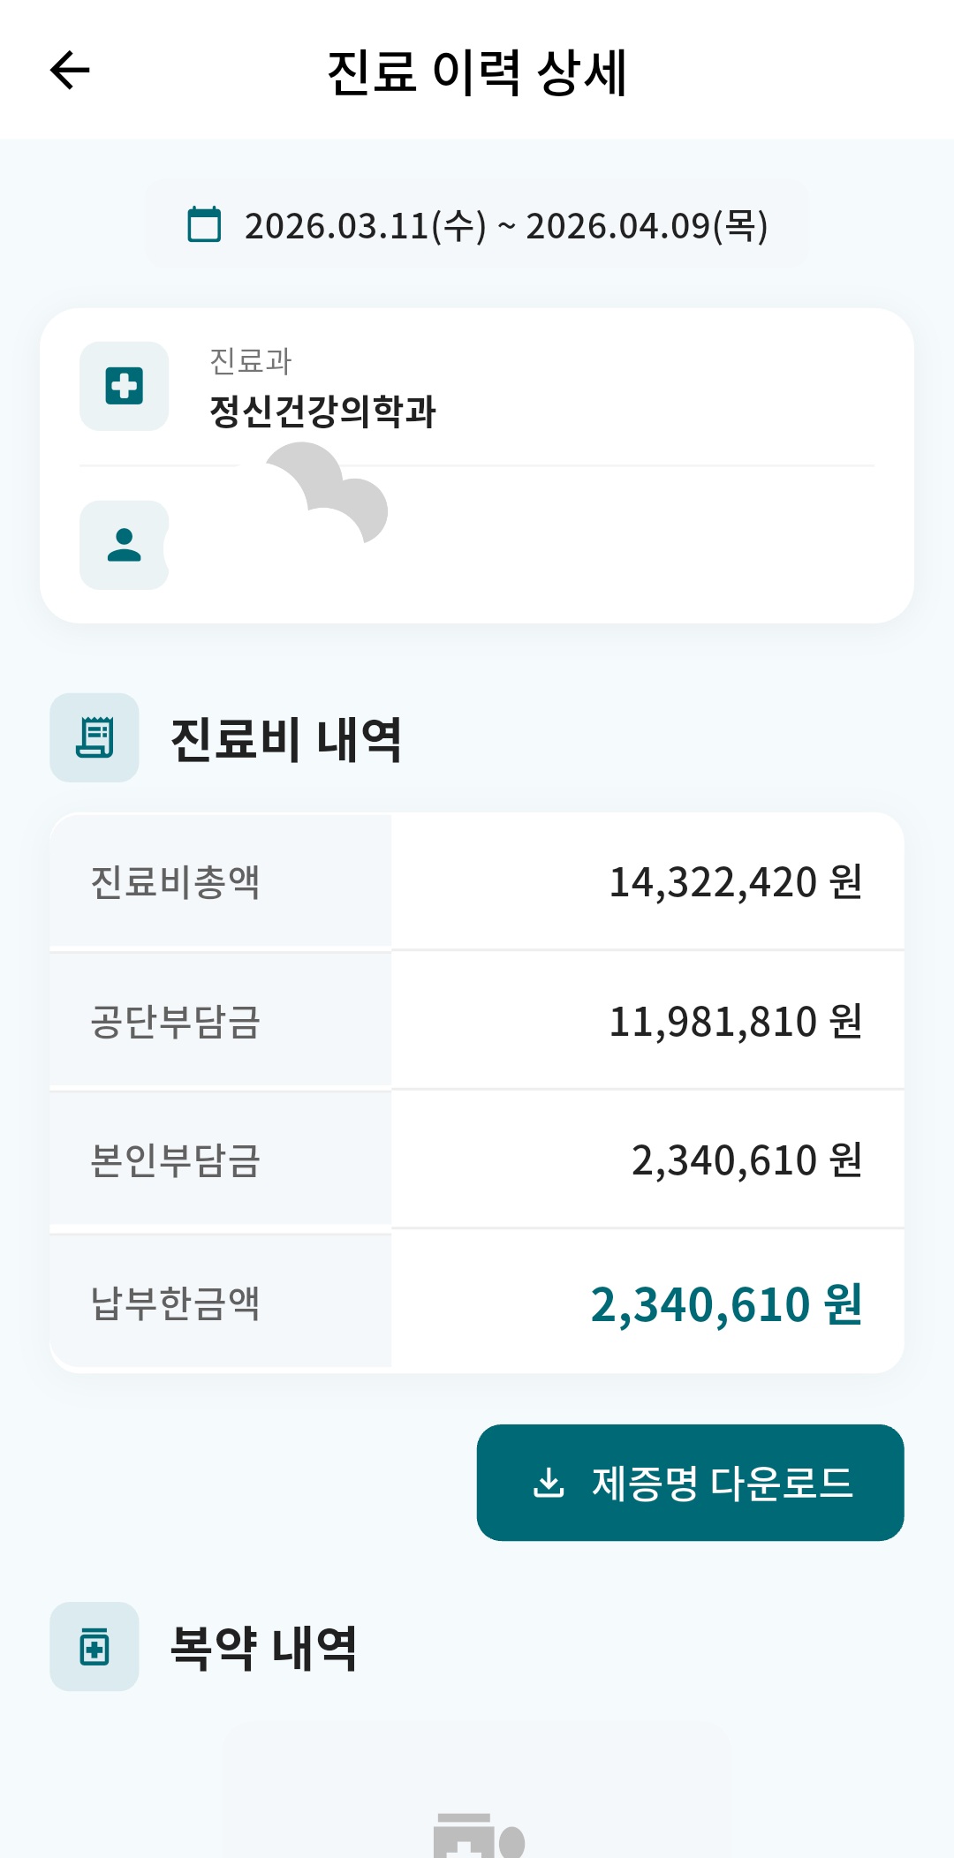
Task: Select the 정신건강의학과 department name
Action: point(322,412)
